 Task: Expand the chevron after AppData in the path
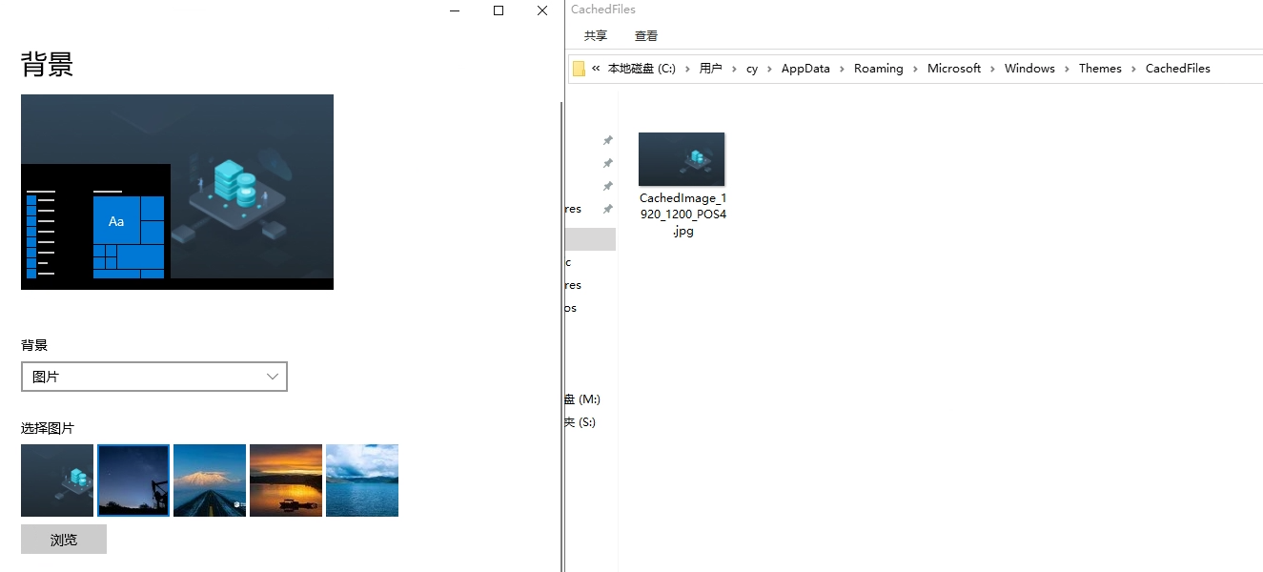(x=842, y=69)
